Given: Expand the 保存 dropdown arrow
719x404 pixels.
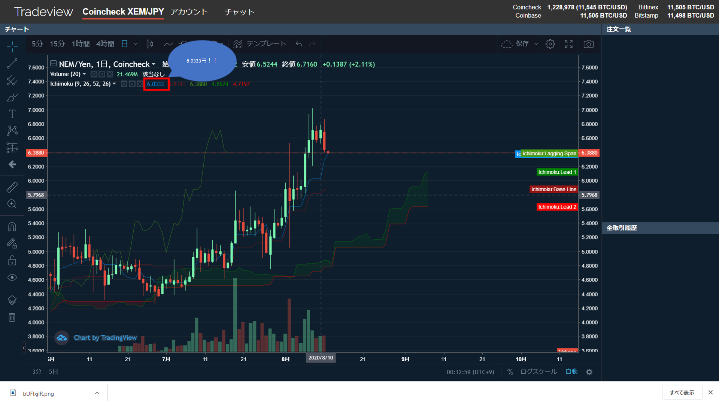Looking at the screenshot, I should tap(536, 44).
